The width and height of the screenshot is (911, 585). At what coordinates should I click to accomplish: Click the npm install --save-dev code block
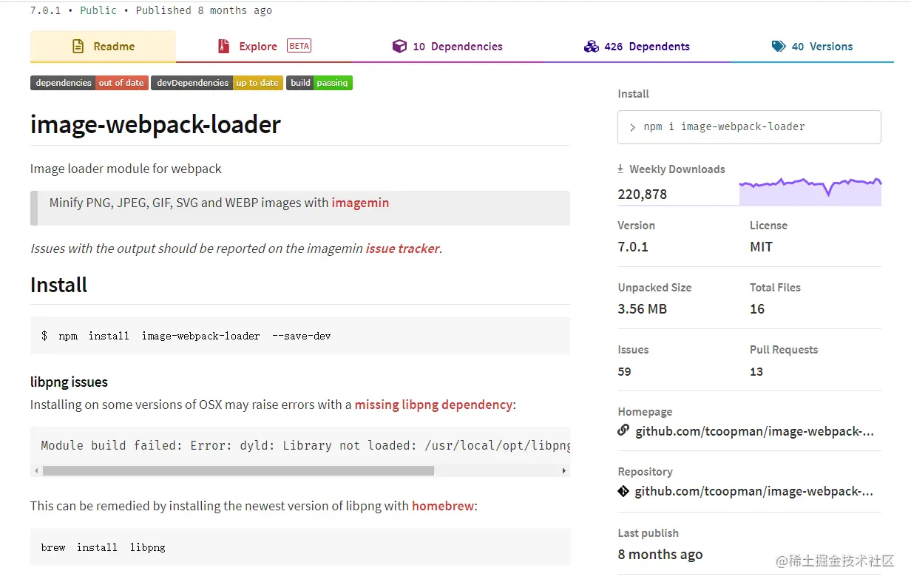(x=300, y=336)
